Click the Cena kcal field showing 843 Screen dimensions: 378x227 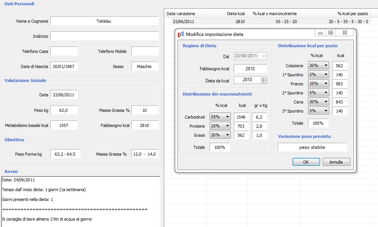(x=339, y=102)
